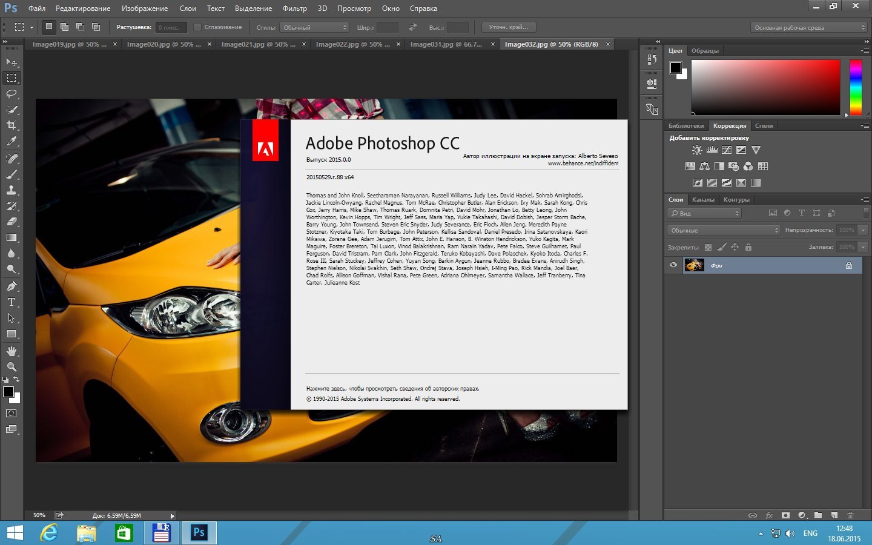Click the Уточн. край button
The height and width of the screenshot is (545, 872).
[x=509, y=27]
